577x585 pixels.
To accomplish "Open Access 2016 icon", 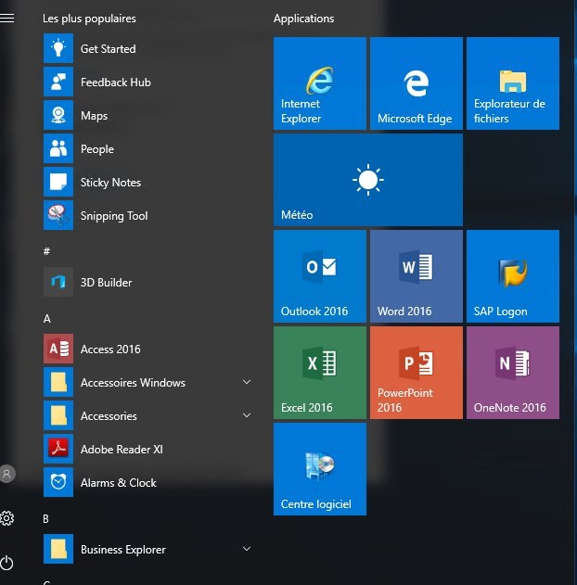I will point(58,349).
